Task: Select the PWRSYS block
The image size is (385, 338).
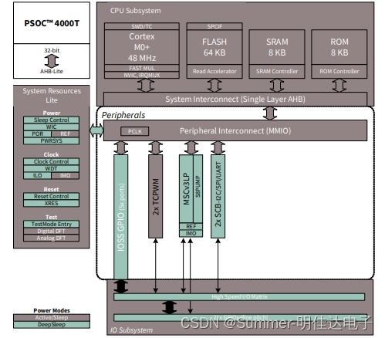Action: [x=51, y=140]
